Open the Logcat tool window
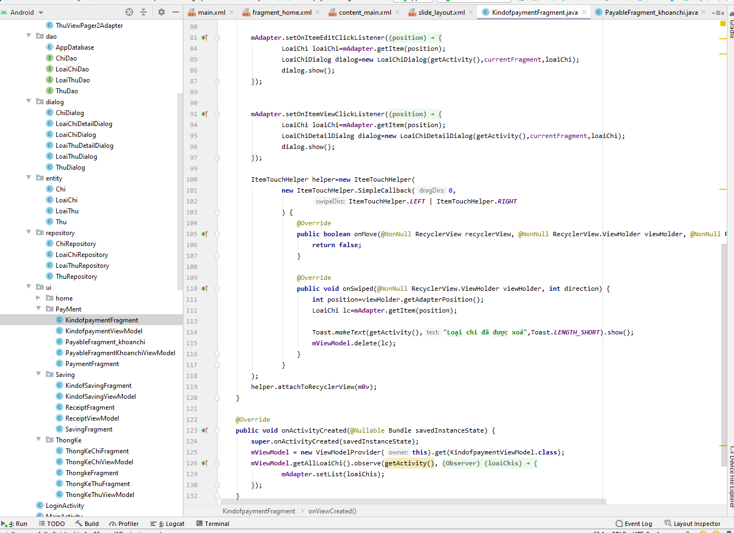Viewport: 734px width, 533px height. tap(167, 524)
